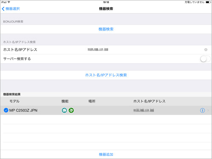Click the printer function icon for MP C2503Z
Image resolution: width=212 pixels, height=159 pixels.
tap(64, 110)
